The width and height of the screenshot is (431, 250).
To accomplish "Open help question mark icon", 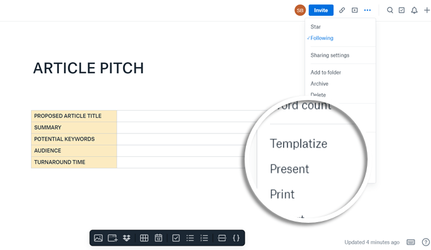I will pyautogui.click(x=426, y=242).
